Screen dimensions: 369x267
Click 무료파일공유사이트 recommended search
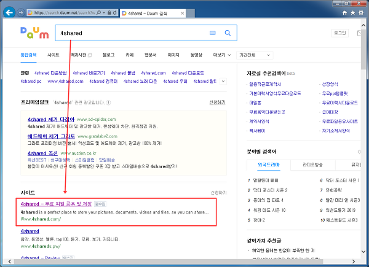click(340, 121)
